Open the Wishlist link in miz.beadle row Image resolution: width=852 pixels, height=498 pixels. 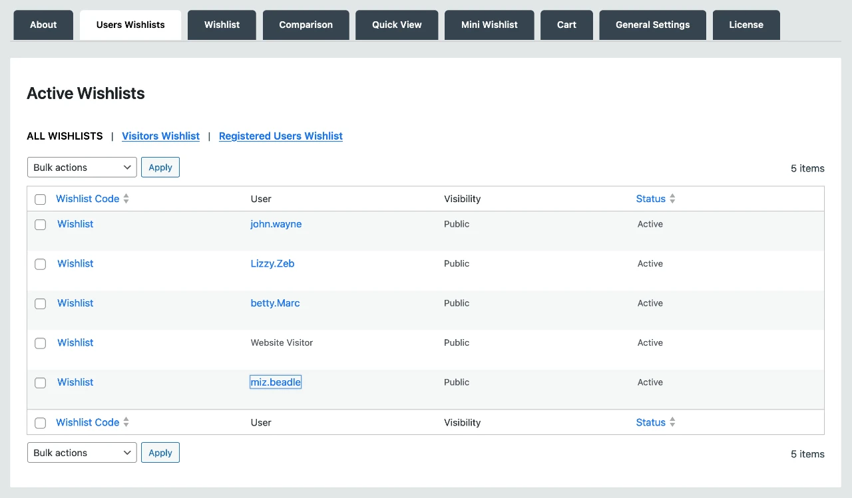(75, 382)
